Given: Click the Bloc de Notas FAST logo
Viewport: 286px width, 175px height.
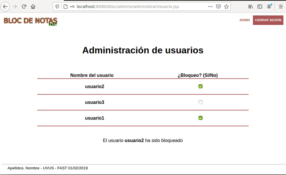Looking at the screenshot, I should [30, 21].
